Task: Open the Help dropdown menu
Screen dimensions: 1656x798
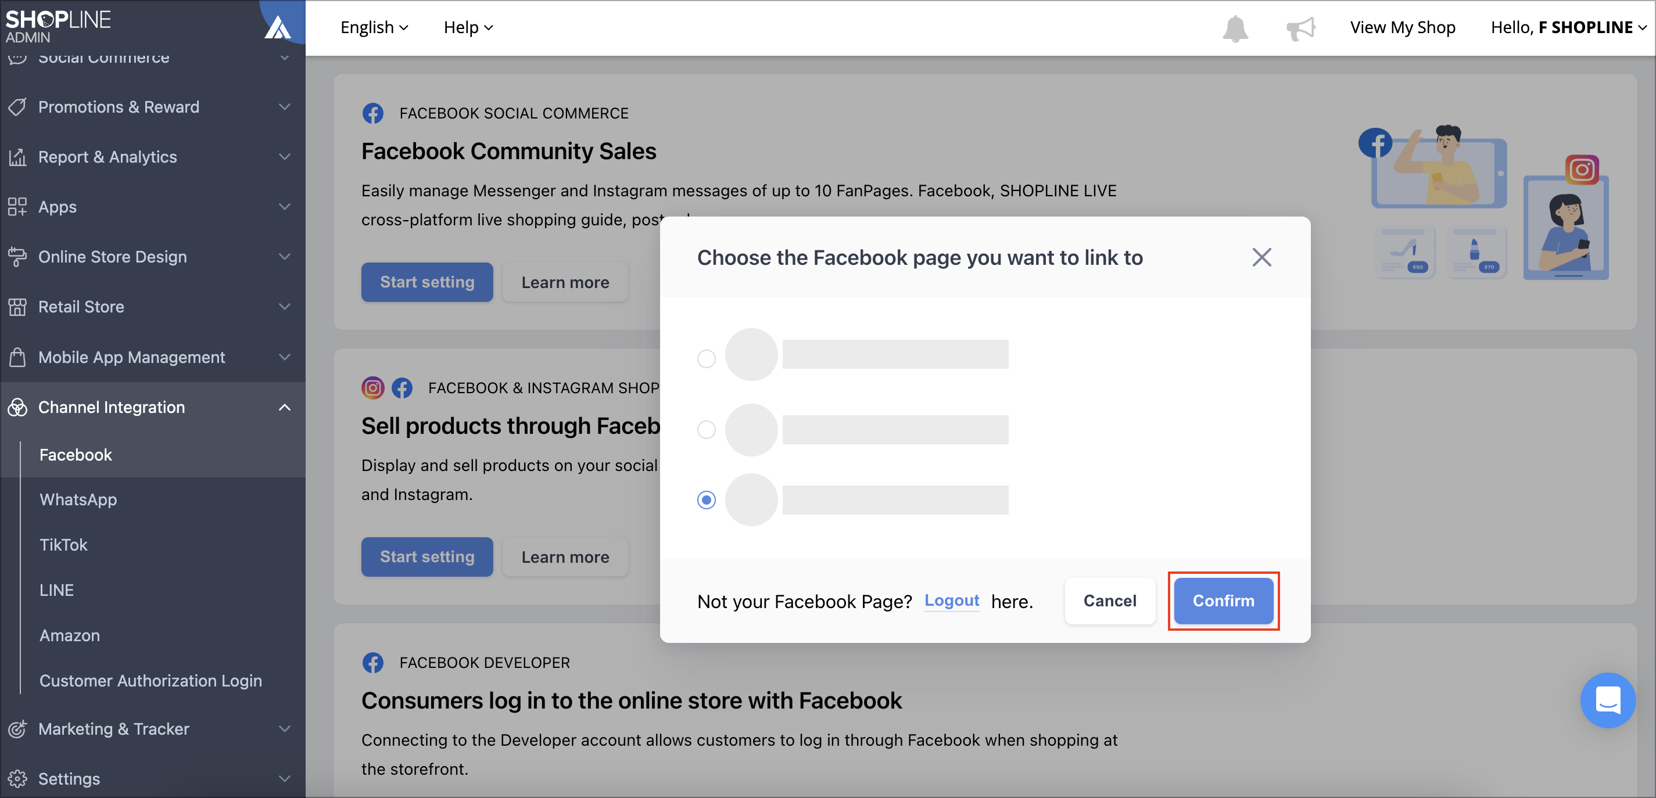Action: pos(468,28)
